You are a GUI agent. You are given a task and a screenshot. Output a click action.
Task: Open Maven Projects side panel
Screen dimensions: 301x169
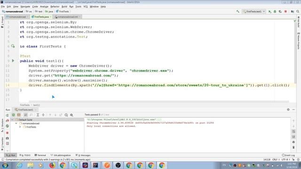point(299,41)
